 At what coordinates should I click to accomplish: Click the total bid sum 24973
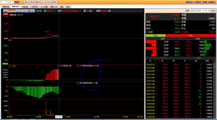coord(163,58)
